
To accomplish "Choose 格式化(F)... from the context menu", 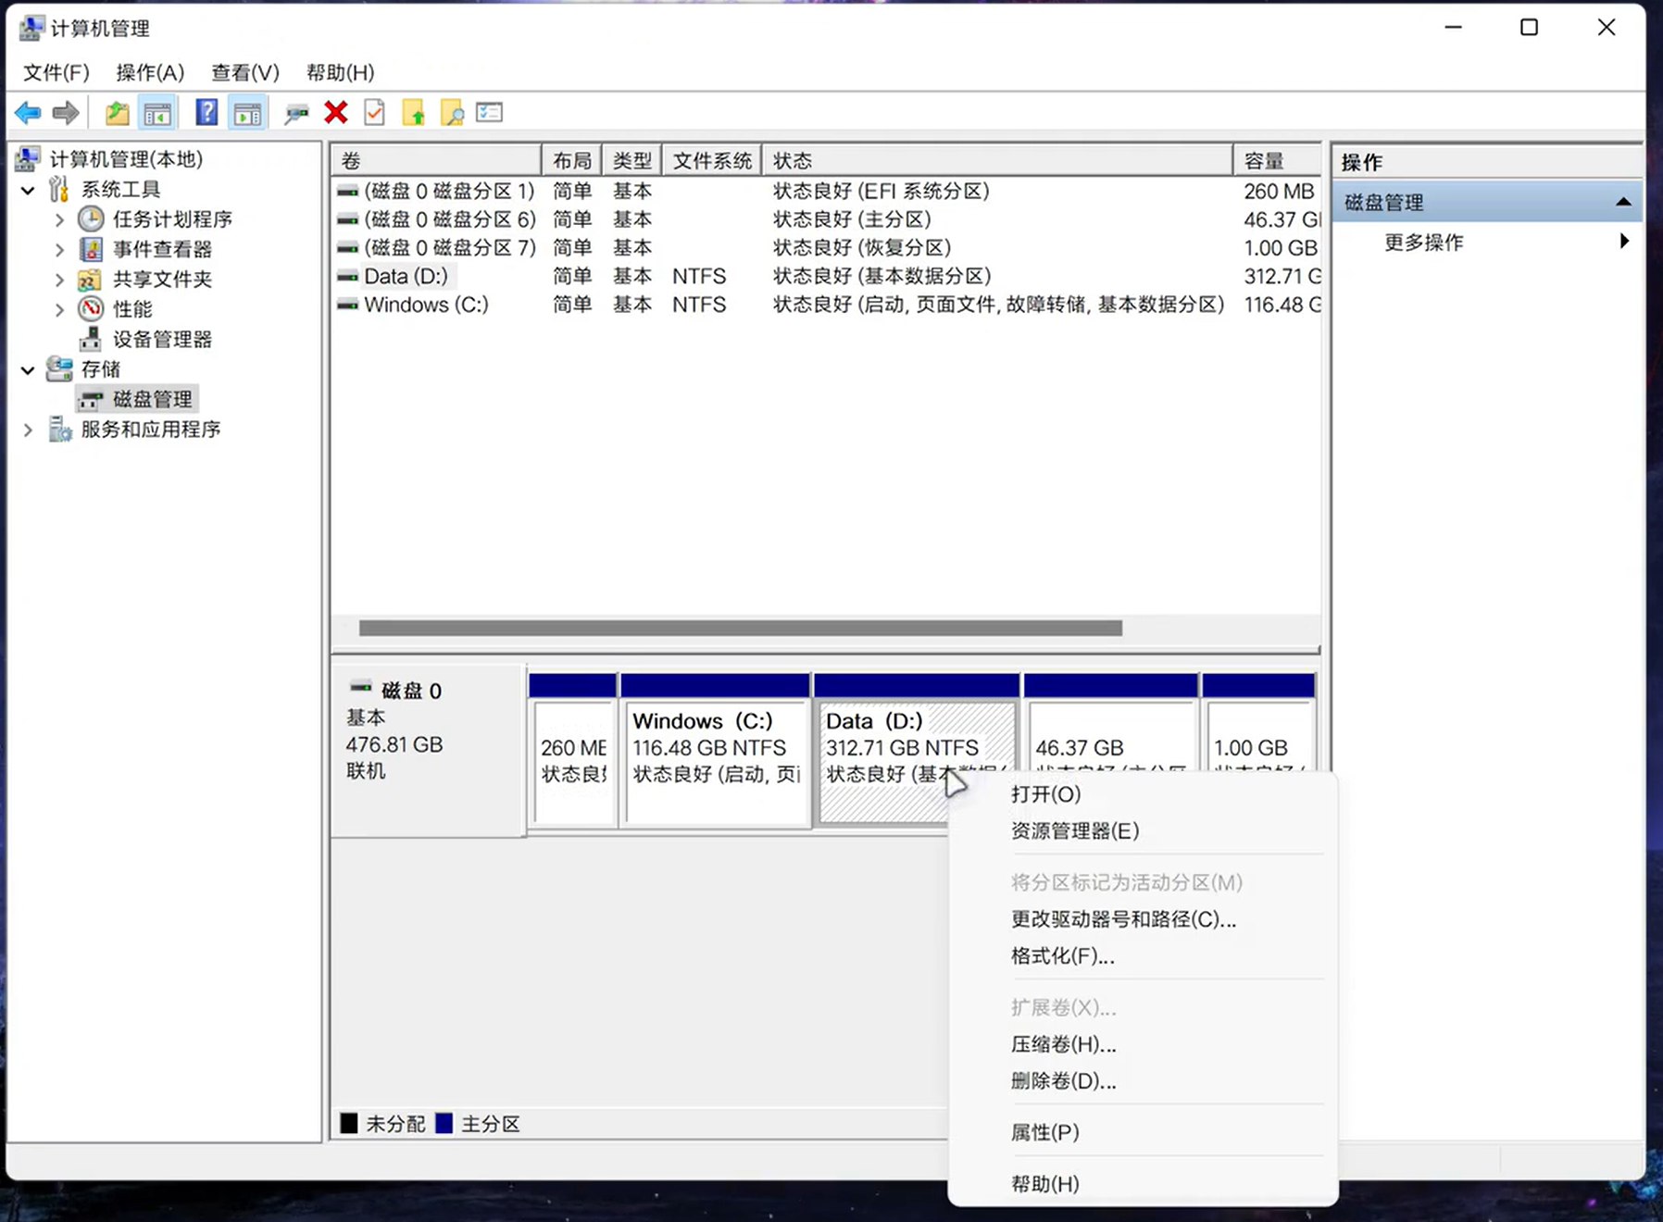I will coord(1062,956).
